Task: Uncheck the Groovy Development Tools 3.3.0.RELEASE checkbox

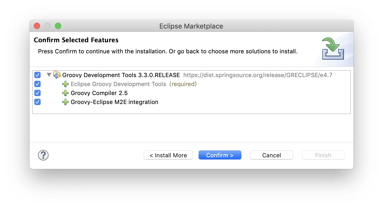Action: pyautogui.click(x=37, y=75)
